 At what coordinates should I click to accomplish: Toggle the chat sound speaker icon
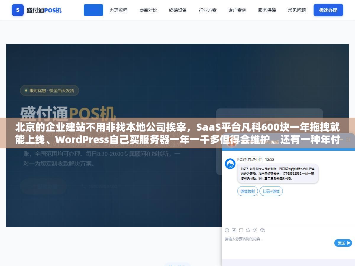coord(255,230)
